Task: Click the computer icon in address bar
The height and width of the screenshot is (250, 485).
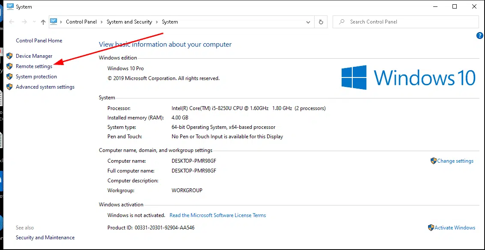Action: [54, 22]
